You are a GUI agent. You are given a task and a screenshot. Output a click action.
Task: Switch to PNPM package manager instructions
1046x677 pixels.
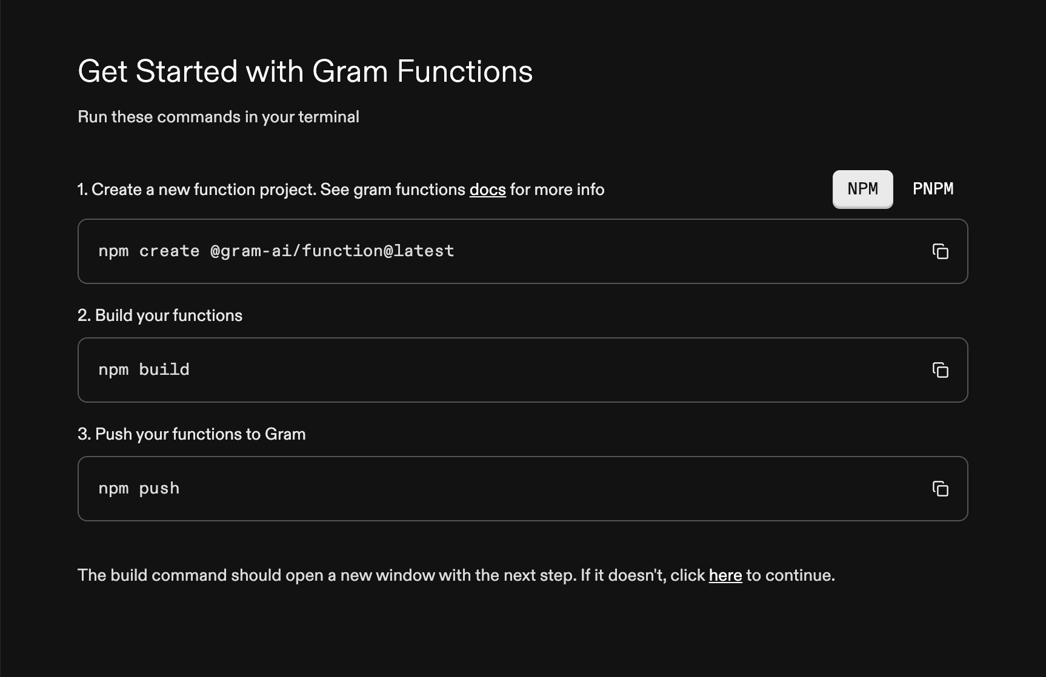coord(933,189)
